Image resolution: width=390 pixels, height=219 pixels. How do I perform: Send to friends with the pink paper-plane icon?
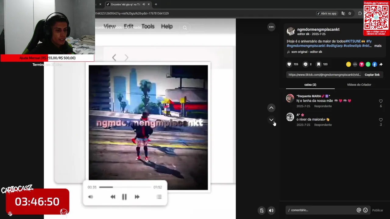click(361, 64)
